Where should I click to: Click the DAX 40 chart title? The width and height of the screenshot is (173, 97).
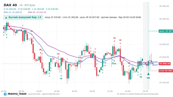coord(10,5)
